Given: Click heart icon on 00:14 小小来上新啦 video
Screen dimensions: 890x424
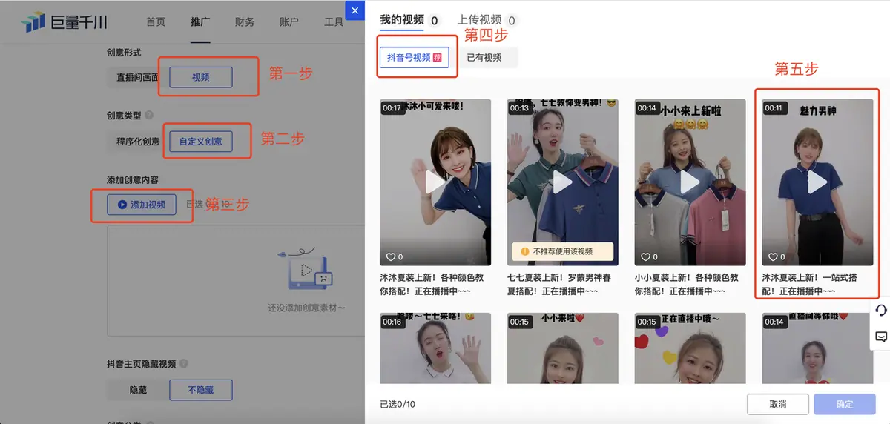Looking at the screenshot, I should [x=645, y=256].
